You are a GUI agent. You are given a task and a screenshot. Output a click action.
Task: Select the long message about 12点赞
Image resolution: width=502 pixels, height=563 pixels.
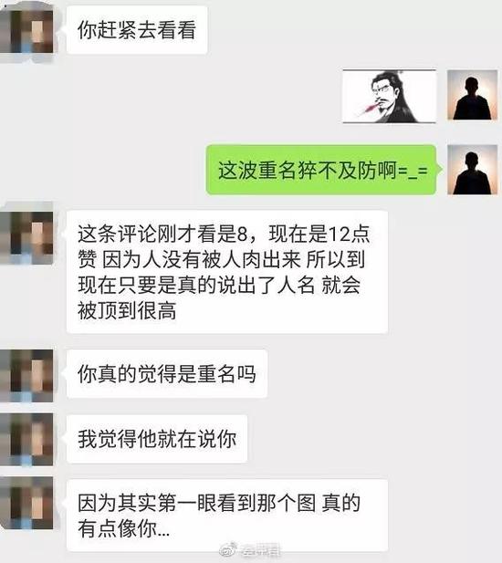coord(227,272)
